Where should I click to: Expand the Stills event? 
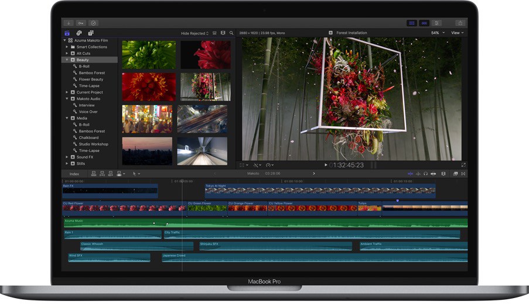[67, 164]
